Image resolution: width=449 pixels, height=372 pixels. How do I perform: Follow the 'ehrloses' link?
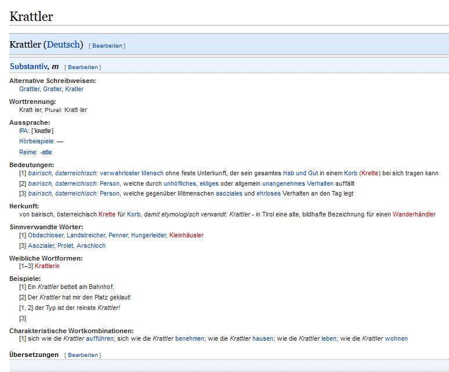pos(269,193)
